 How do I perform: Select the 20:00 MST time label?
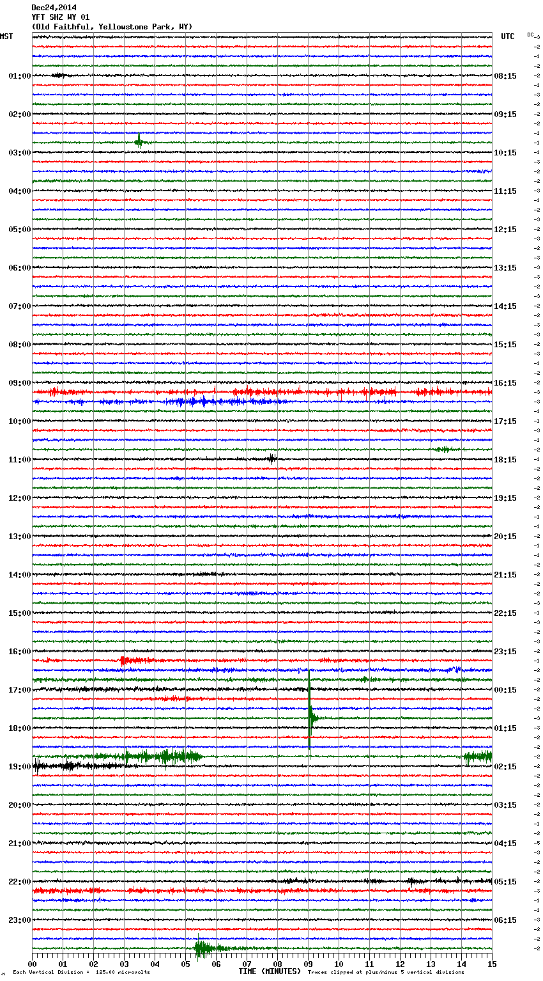click(19, 805)
